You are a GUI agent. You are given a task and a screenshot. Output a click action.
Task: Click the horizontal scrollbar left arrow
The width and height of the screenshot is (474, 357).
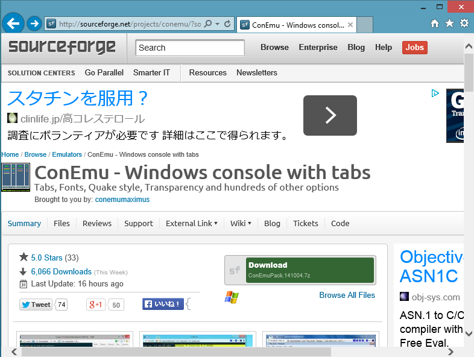pos(14,352)
